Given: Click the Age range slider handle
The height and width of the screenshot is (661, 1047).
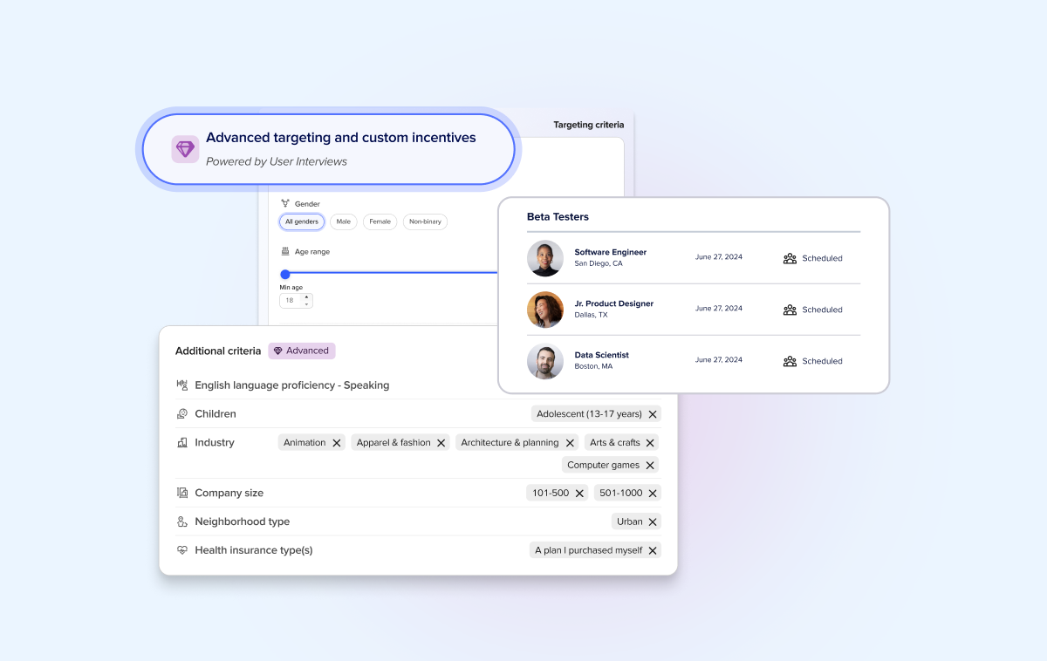Looking at the screenshot, I should [x=284, y=274].
